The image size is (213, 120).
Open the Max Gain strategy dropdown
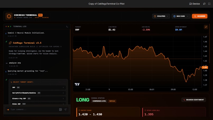click(x=181, y=16)
